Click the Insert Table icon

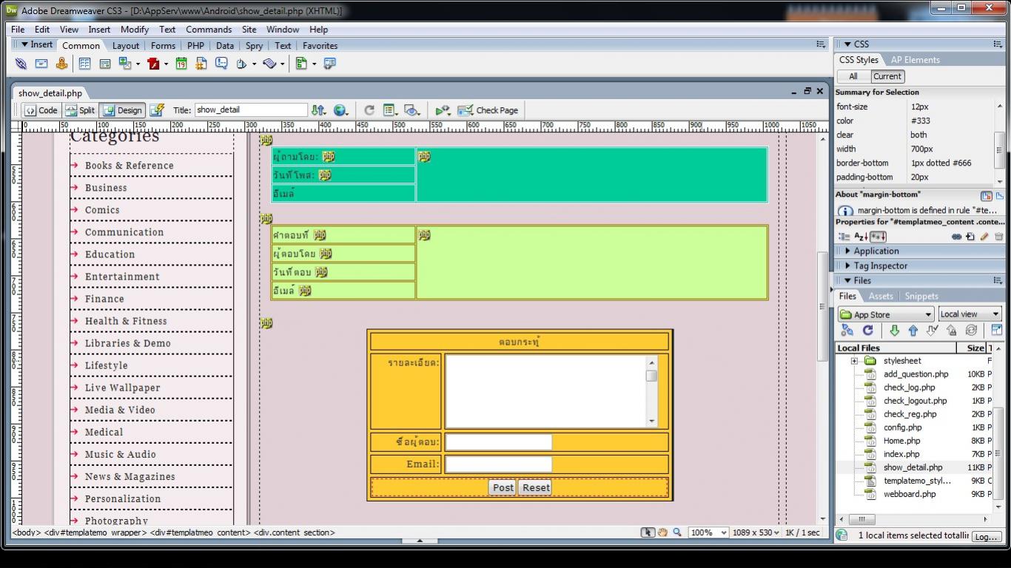tap(84, 64)
